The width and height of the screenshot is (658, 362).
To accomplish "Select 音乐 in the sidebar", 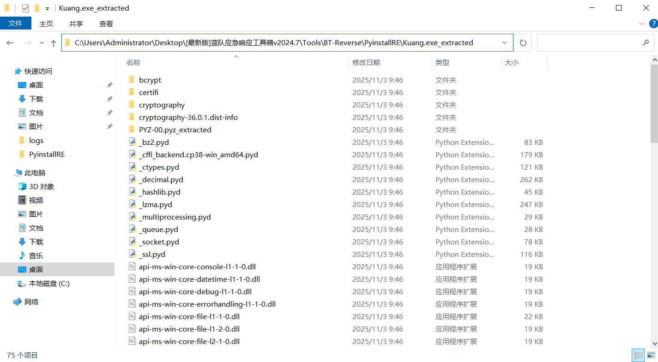I will [36, 255].
